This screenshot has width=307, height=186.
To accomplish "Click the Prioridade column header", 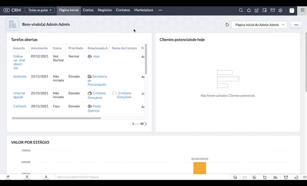I will tap(76, 48).
